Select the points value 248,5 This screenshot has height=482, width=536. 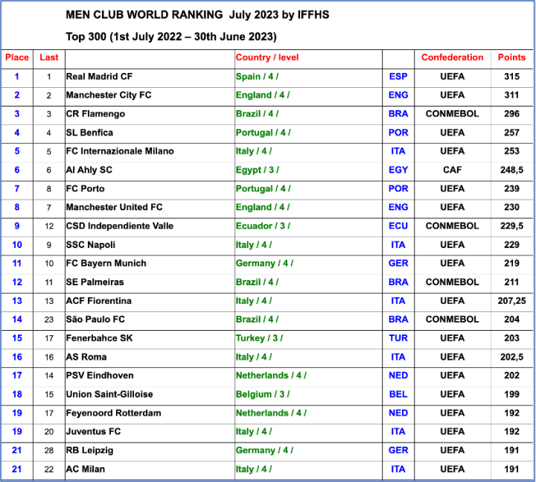point(511,170)
